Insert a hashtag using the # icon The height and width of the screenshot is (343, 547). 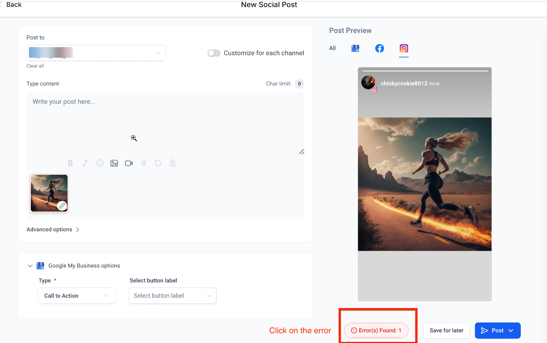coord(144,163)
